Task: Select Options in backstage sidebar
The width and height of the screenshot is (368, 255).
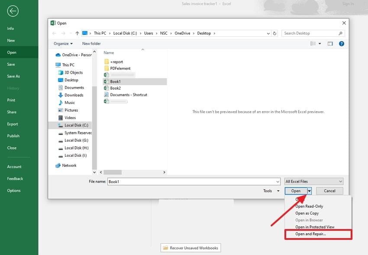Action: tap(13, 190)
